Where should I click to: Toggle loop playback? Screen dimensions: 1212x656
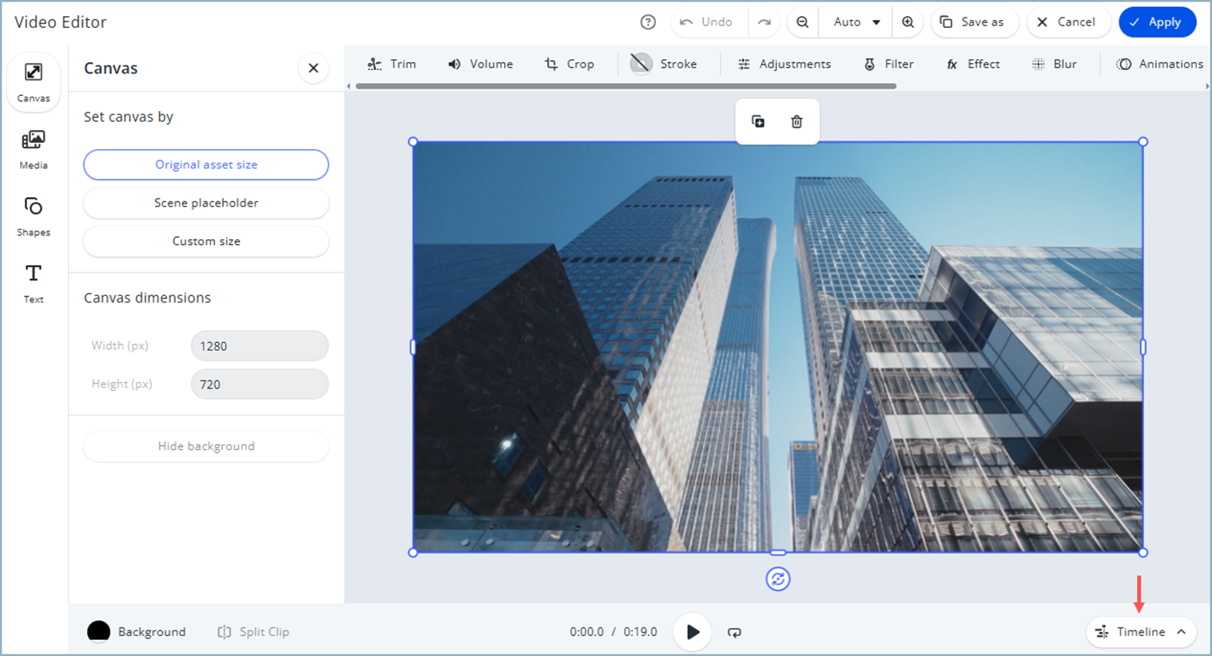(x=734, y=632)
